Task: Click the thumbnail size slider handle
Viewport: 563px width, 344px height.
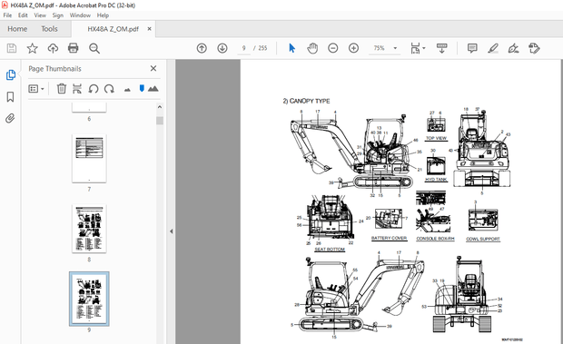Action: [142, 88]
